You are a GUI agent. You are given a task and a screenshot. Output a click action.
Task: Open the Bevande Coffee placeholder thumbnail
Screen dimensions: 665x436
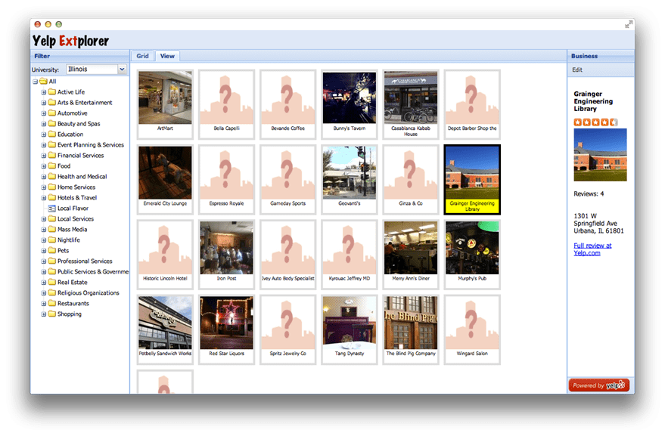coord(288,104)
